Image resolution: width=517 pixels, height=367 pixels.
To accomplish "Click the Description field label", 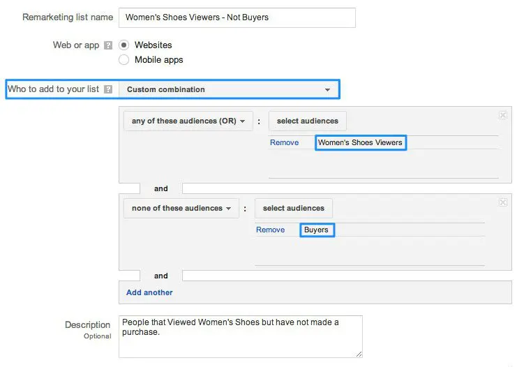I will (87, 325).
